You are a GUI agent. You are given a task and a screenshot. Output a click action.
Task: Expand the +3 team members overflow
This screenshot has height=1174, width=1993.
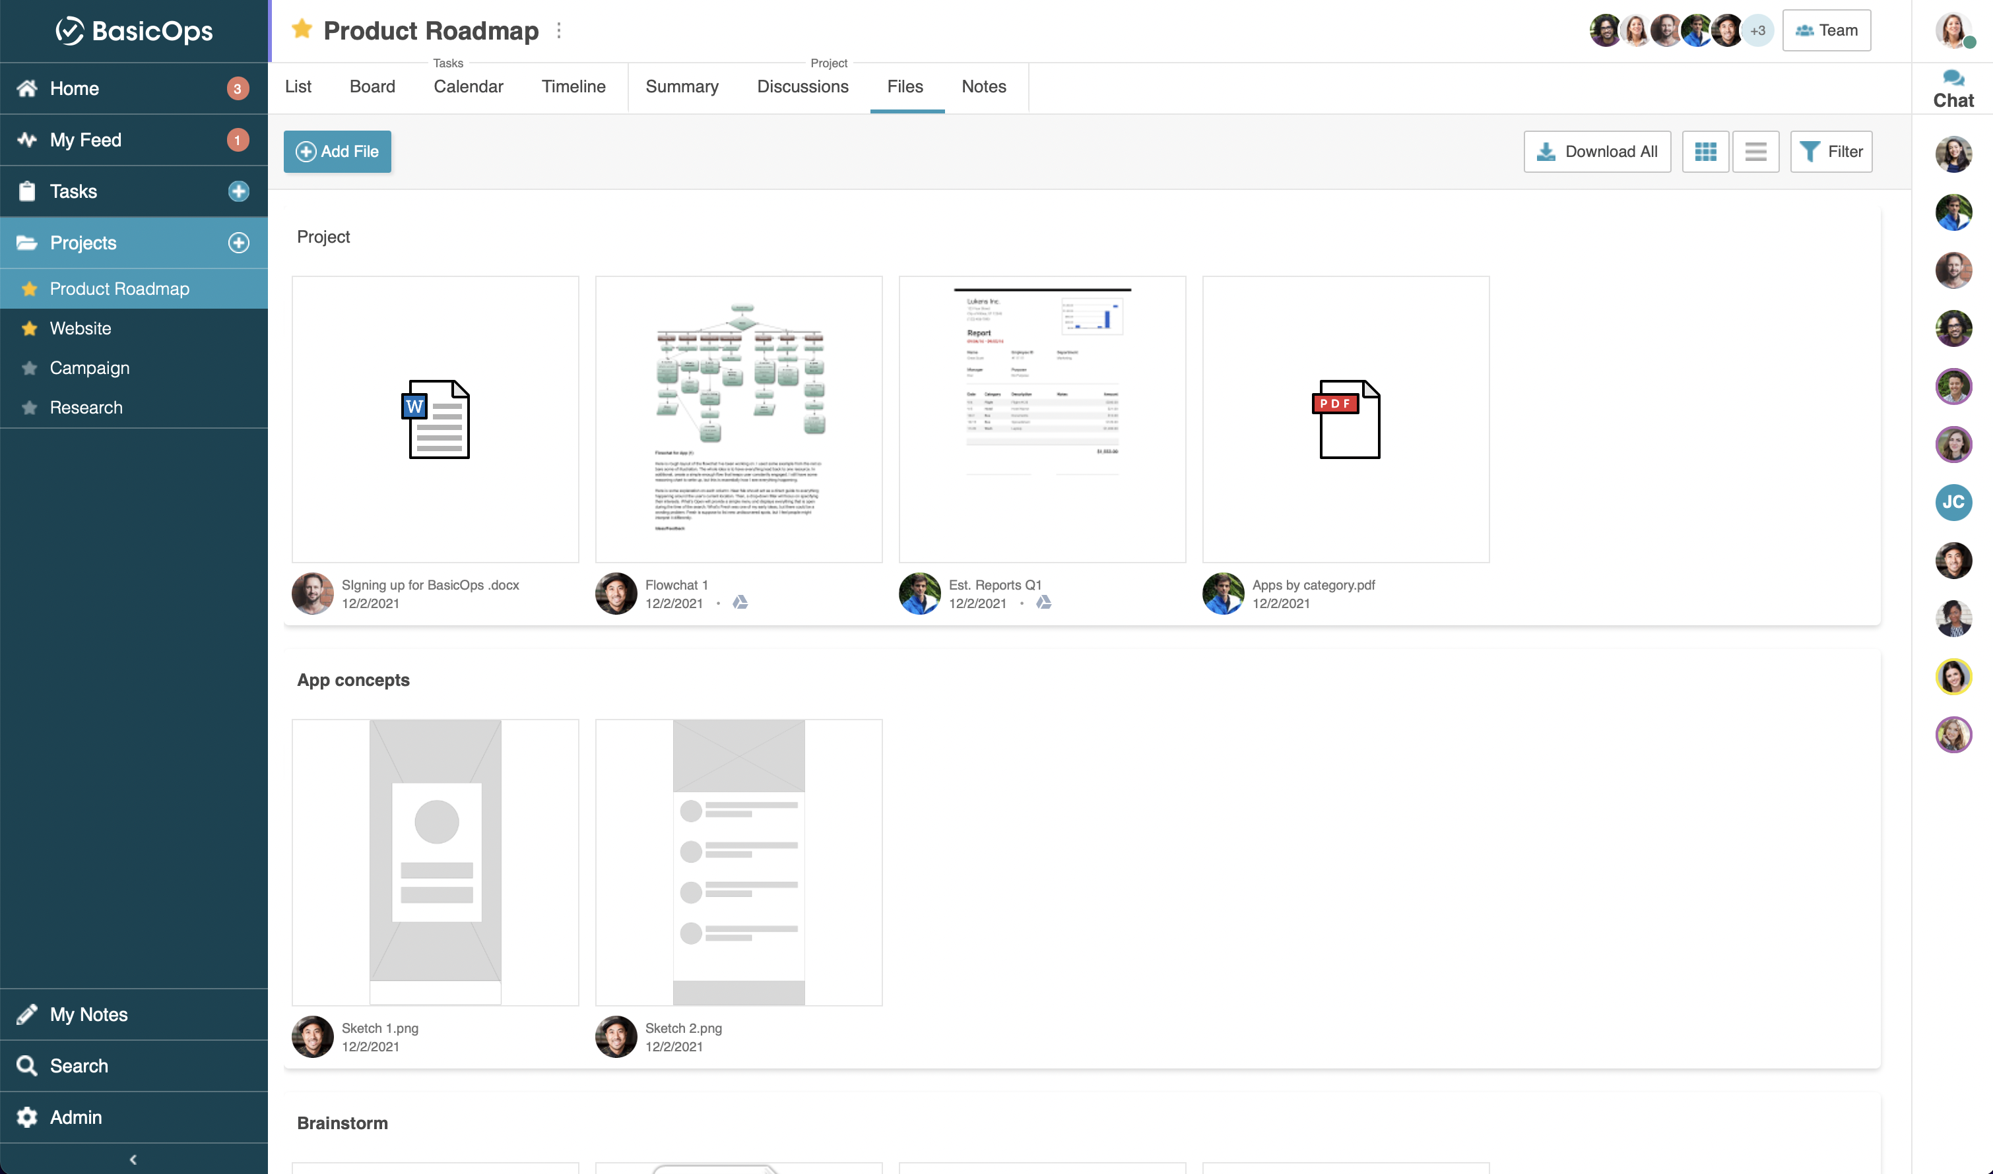[1758, 30]
